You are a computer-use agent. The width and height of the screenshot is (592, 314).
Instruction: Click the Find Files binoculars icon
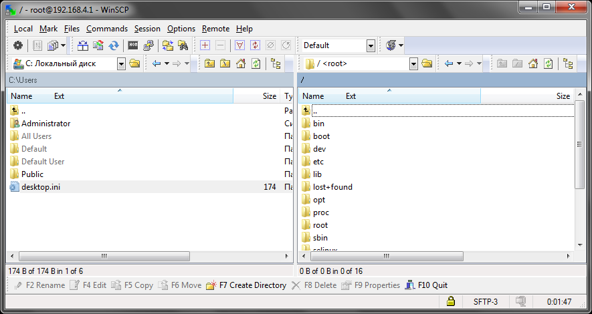183,45
